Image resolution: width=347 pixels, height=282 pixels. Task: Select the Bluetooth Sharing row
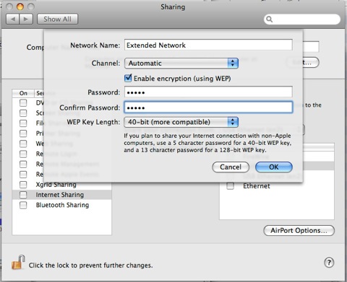tap(61, 205)
